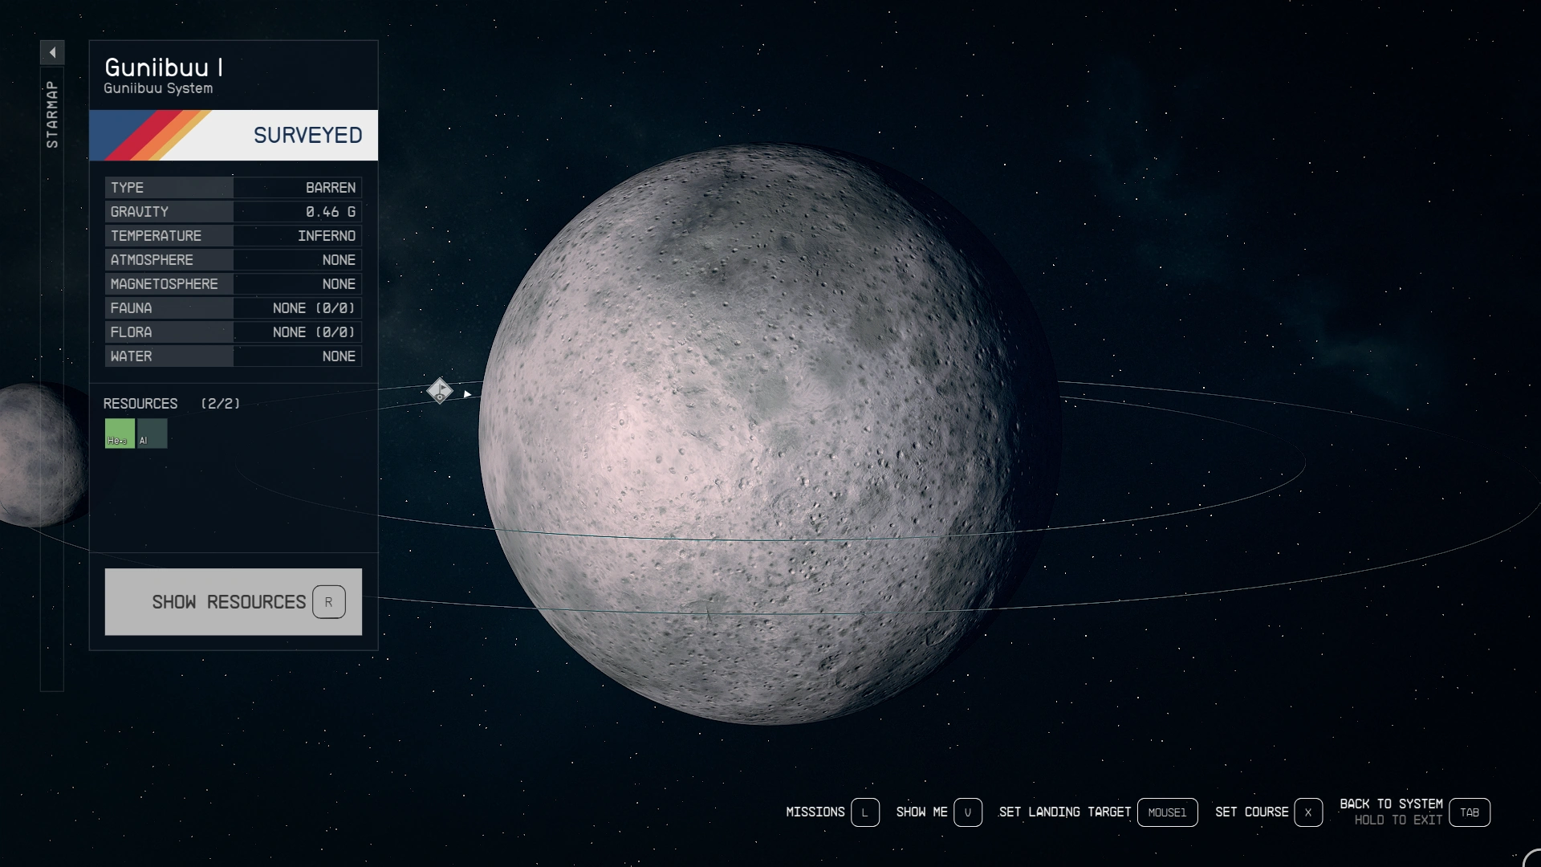Screen dimensions: 1541x867
Task: Click the Back to System label
Action: click(1391, 804)
